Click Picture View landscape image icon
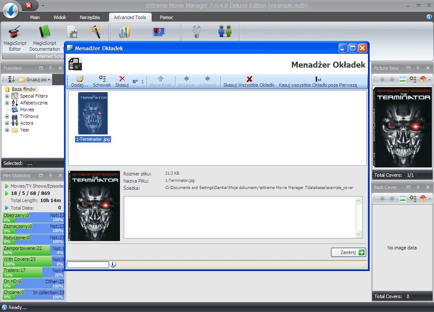Screen dimensions: 434x312 403,79
